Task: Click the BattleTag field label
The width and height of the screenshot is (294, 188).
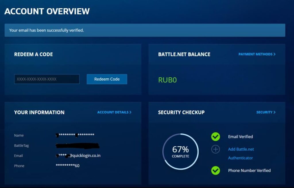Action: pyautogui.click(x=21, y=146)
